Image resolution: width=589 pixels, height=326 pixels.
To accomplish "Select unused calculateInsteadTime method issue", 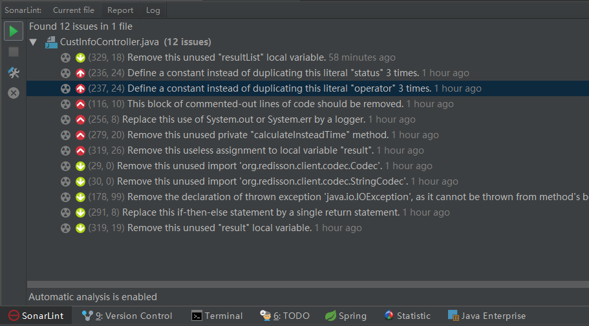I will click(257, 135).
